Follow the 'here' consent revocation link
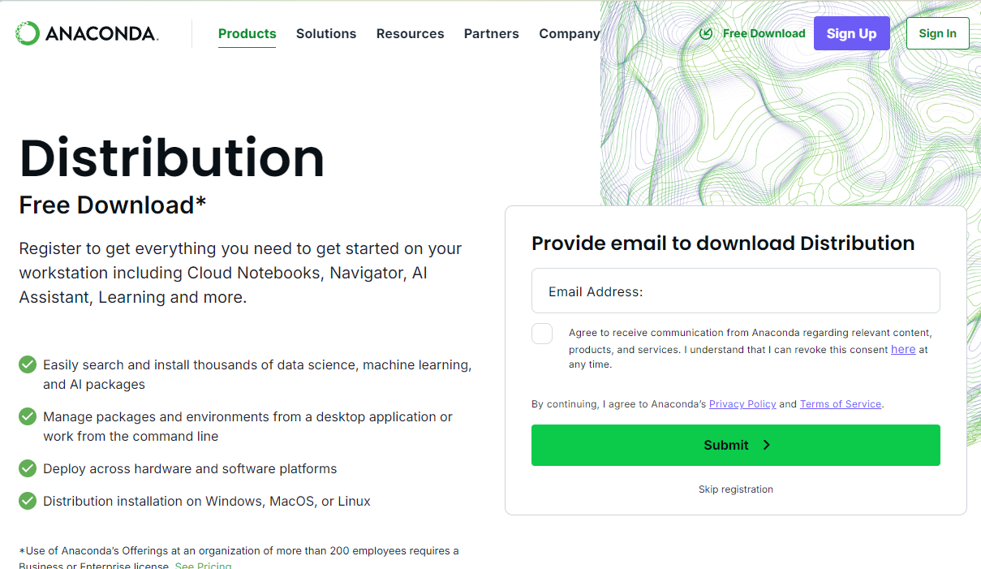The height and width of the screenshot is (569, 981). [x=903, y=349]
